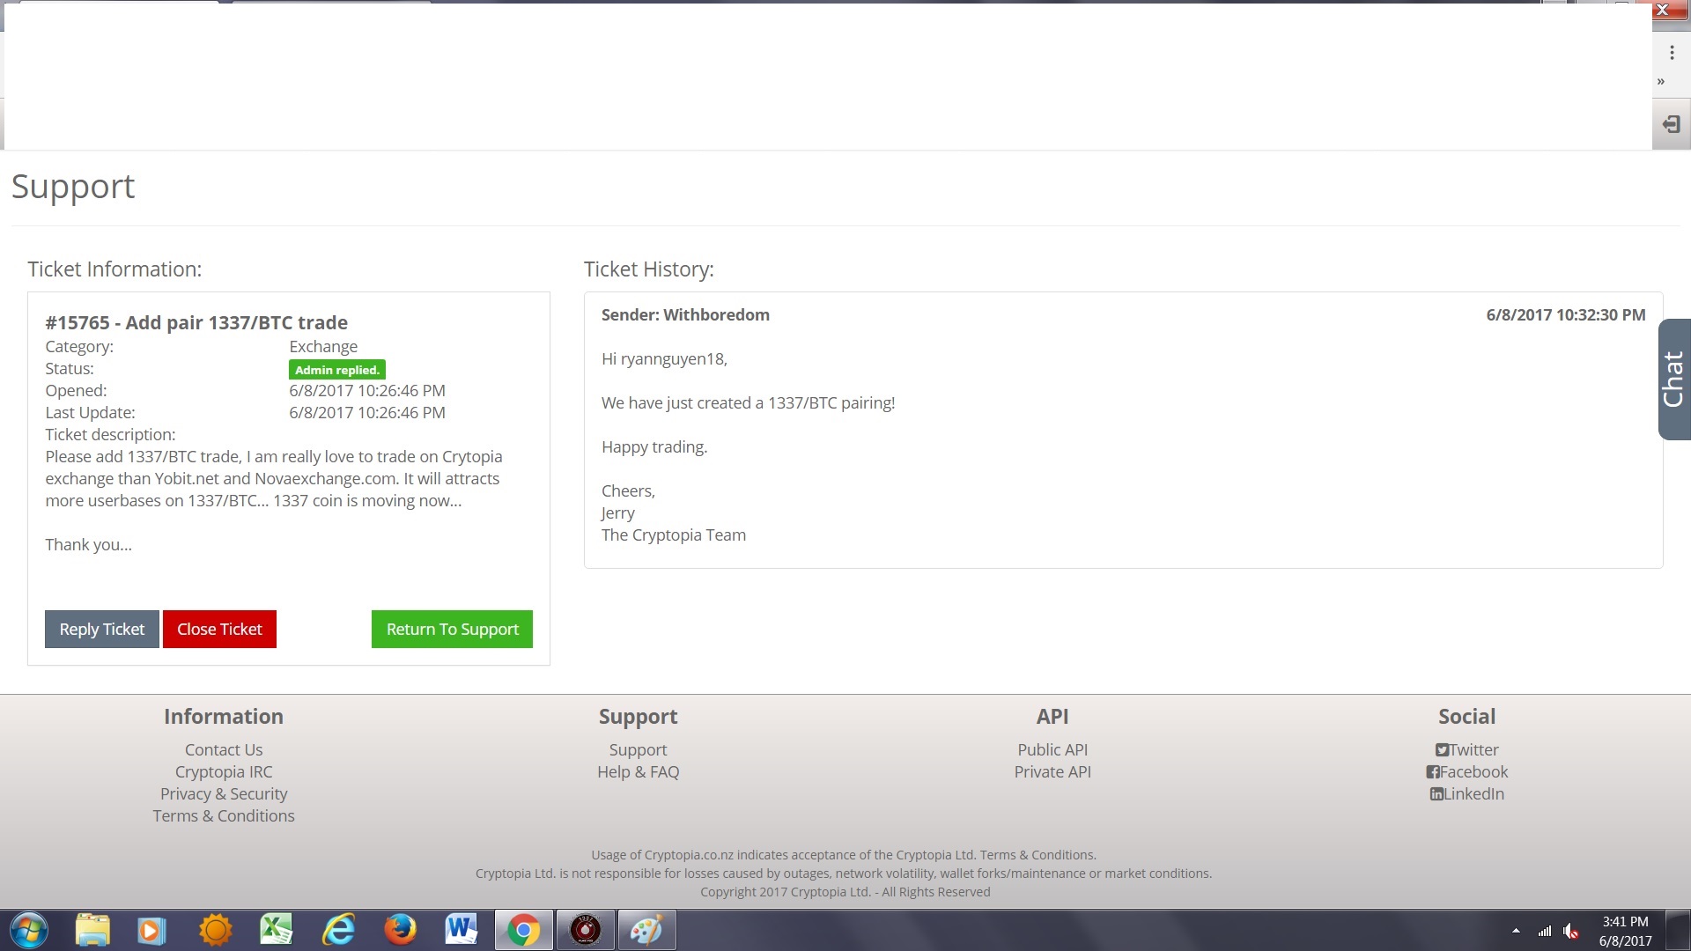
Task: Open Chrome three-dot menu
Action: (1672, 53)
